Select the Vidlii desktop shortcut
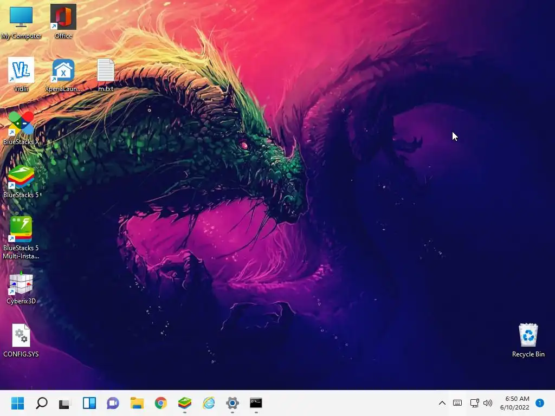Screen dimensions: 555x416 point(21,75)
